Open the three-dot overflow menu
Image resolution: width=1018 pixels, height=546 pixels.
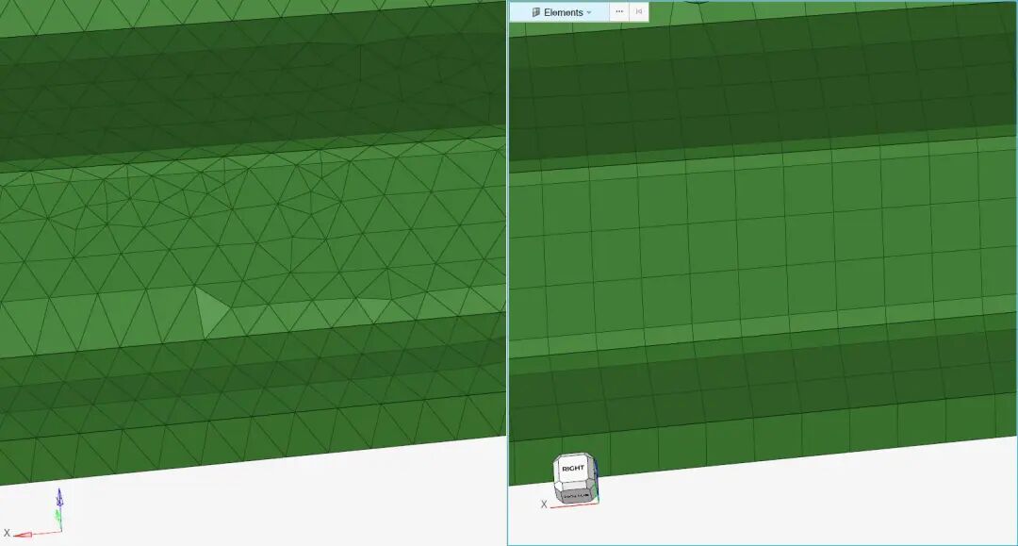[x=619, y=11]
